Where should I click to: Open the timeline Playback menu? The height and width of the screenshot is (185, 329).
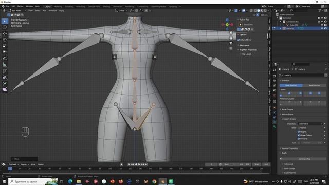click(13, 164)
